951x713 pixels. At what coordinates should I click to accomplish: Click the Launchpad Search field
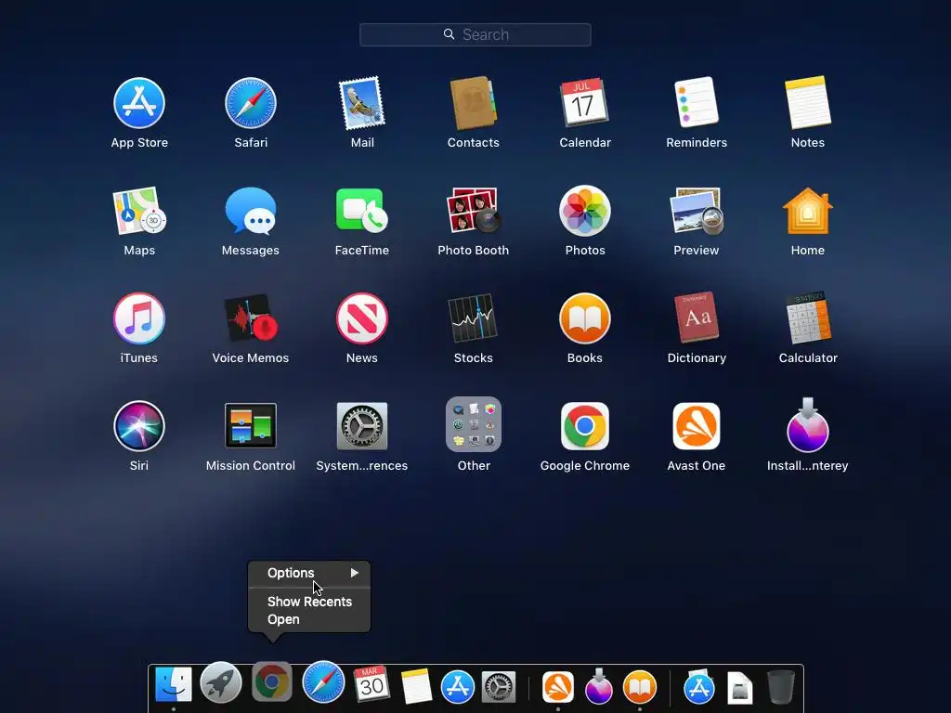coord(475,34)
